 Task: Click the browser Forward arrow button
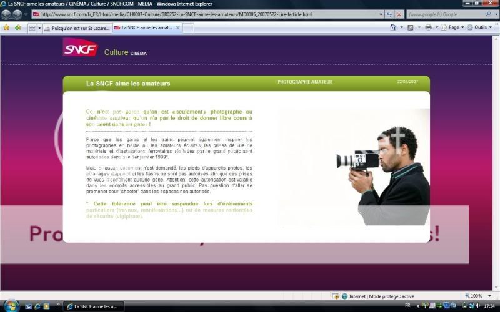[x=18, y=14]
